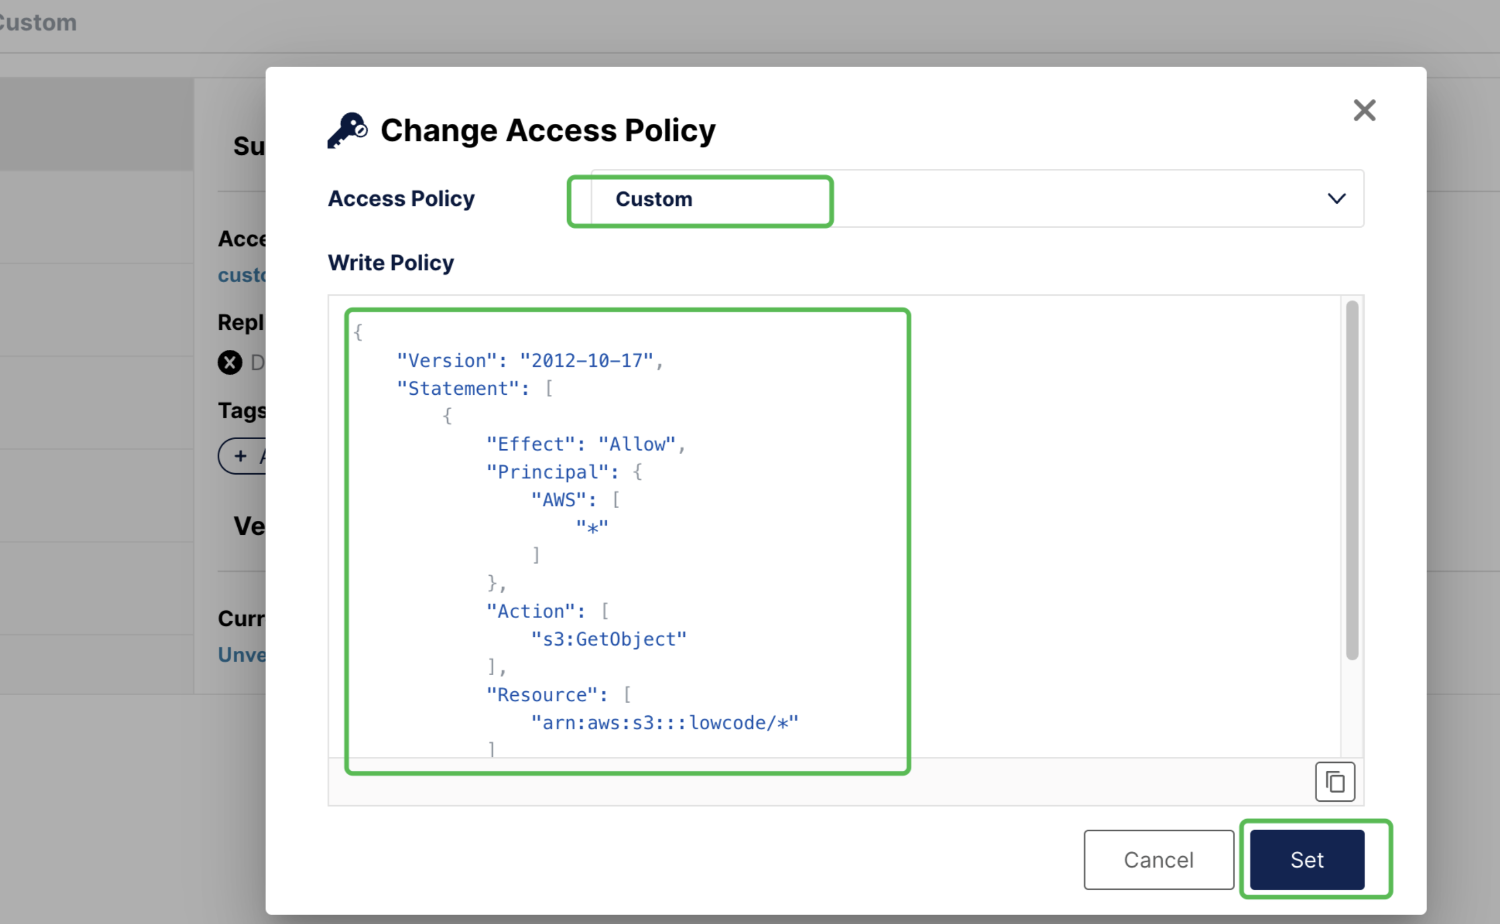Click the key icon in the dialog header
1500x924 pixels.
click(347, 129)
